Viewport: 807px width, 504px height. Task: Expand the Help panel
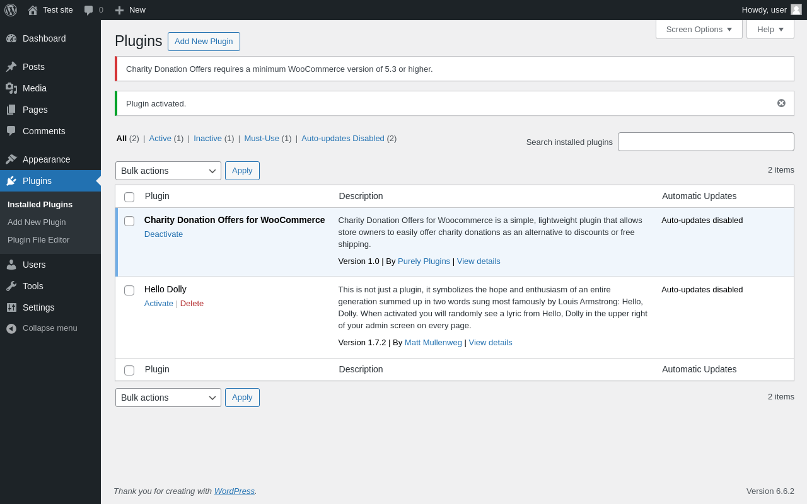pyautogui.click(x=770, y=29)
